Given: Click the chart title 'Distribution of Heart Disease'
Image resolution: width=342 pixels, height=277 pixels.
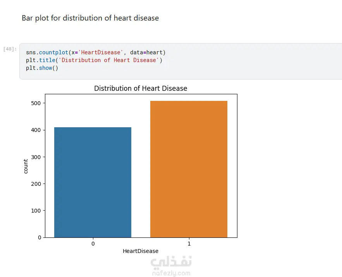Looking at the screenshot, I should tap(141, 88).
